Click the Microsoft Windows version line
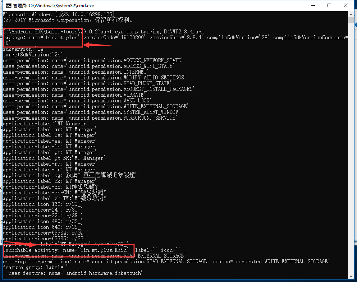The height and width of the screenshot is (282, 357). pyautogui.click(x=59, y=14)
